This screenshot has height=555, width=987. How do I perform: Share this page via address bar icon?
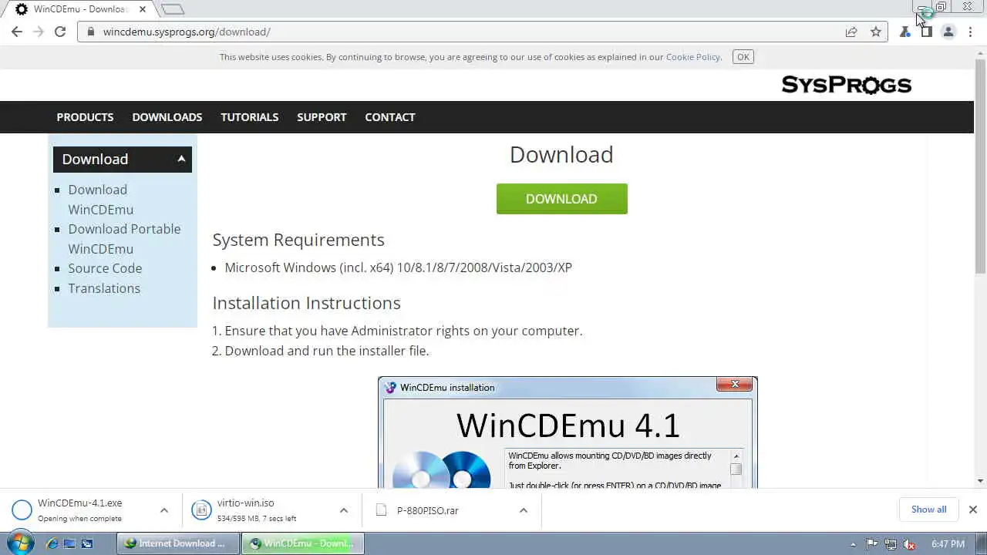[x=851, y=32]
